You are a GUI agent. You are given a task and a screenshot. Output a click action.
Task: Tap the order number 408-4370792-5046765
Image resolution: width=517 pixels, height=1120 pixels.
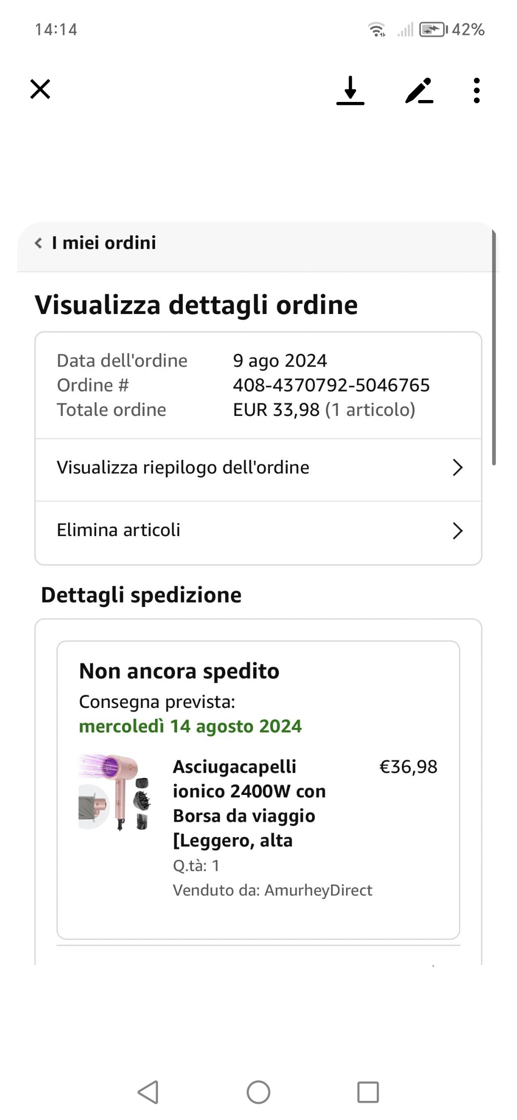[x=331, y=385]
